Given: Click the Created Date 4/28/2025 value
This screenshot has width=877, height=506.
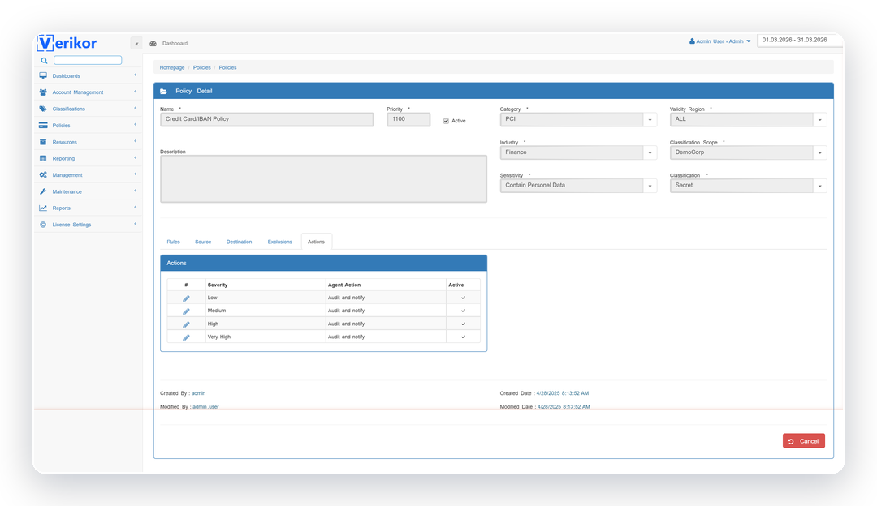Looking at the screenshot, I should [562, 393].
